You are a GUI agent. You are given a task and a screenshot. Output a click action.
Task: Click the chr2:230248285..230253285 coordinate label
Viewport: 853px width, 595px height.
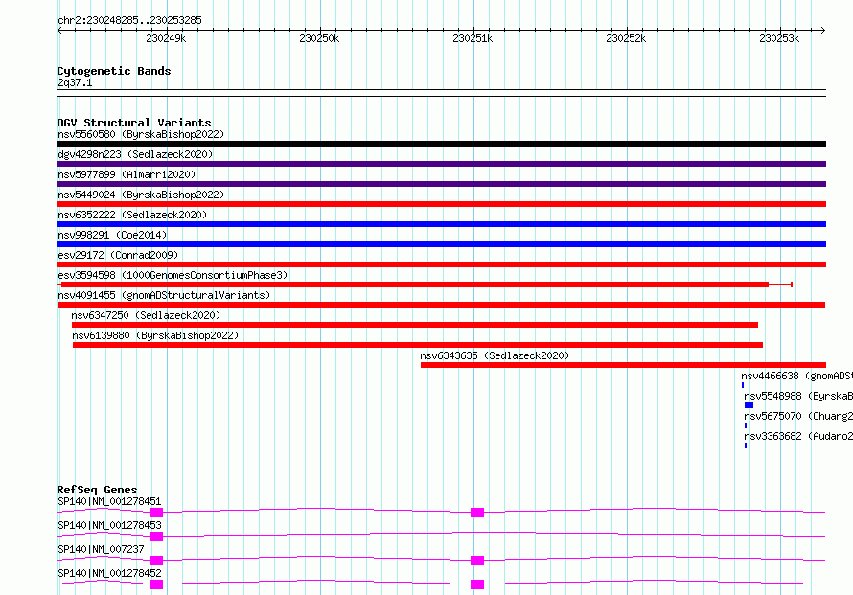129,21
